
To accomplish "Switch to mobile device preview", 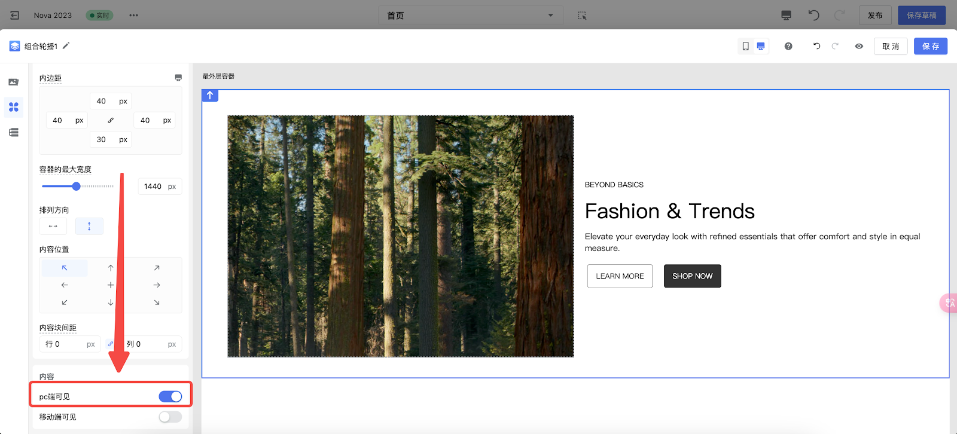I will [746, 46].
